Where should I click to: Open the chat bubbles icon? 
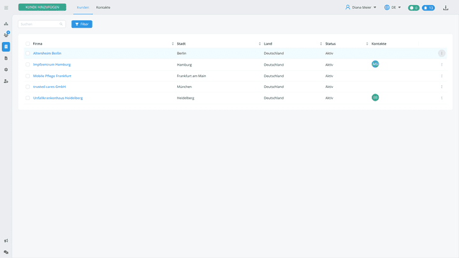point(6,252)
